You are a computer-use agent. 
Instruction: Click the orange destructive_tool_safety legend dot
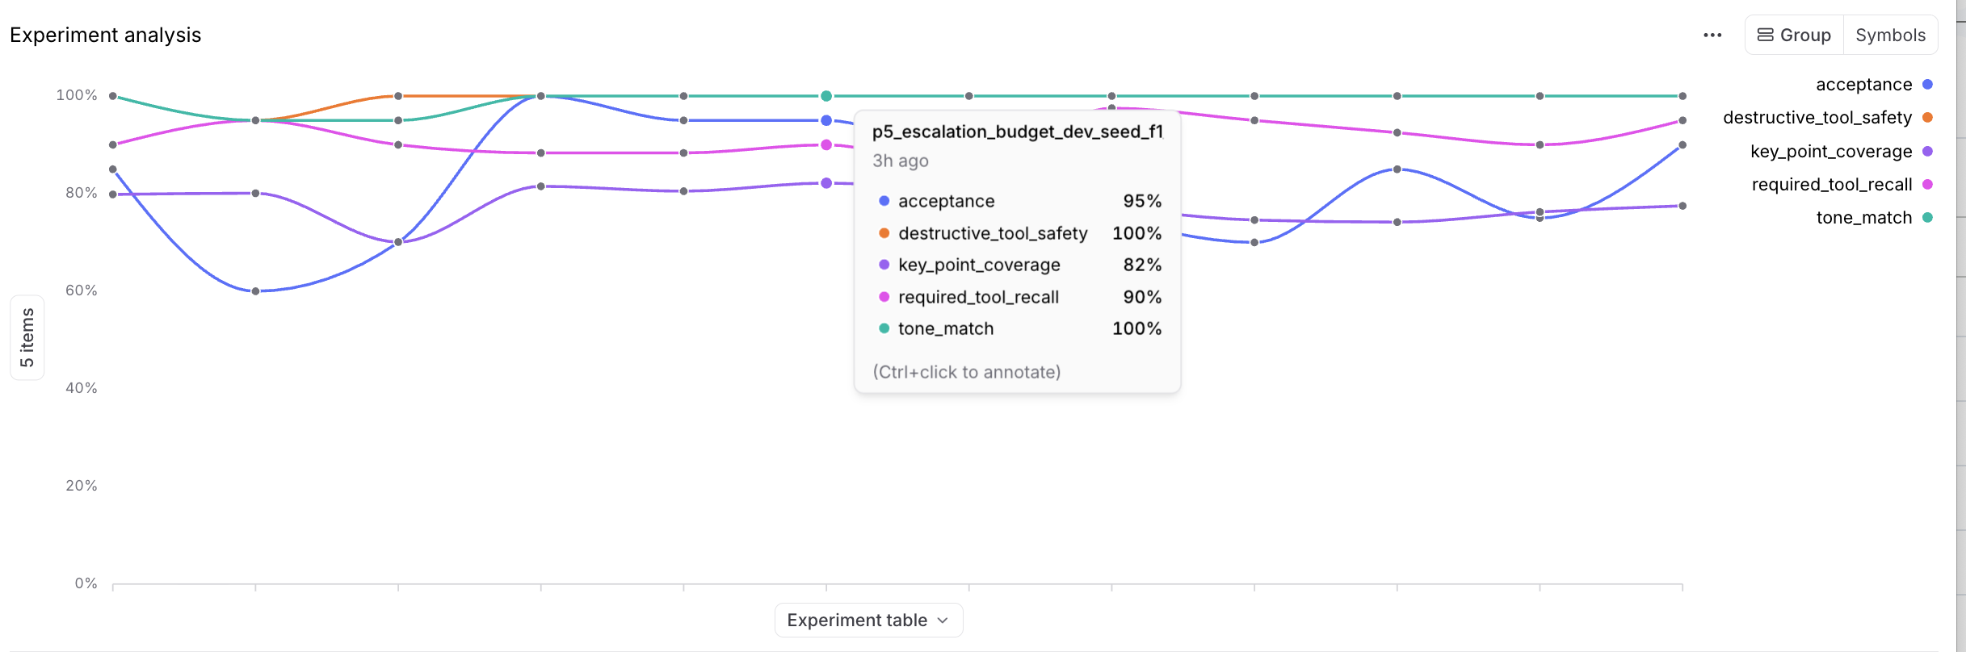1927,118
